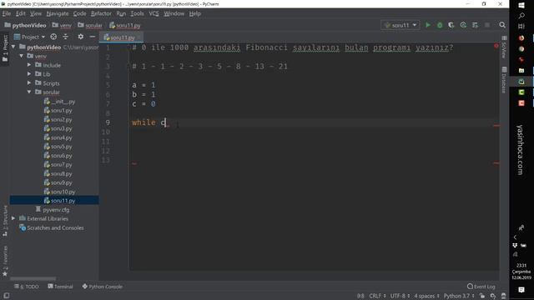This screenshot has height=300, width=534.
Task: Click the 4 spaces indent setting
Action: click(426, 296)
